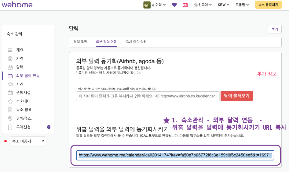
Task: Switch to the 즉시 예약 설정 tab
Action: pyautogui.click(x=136, y=42)
